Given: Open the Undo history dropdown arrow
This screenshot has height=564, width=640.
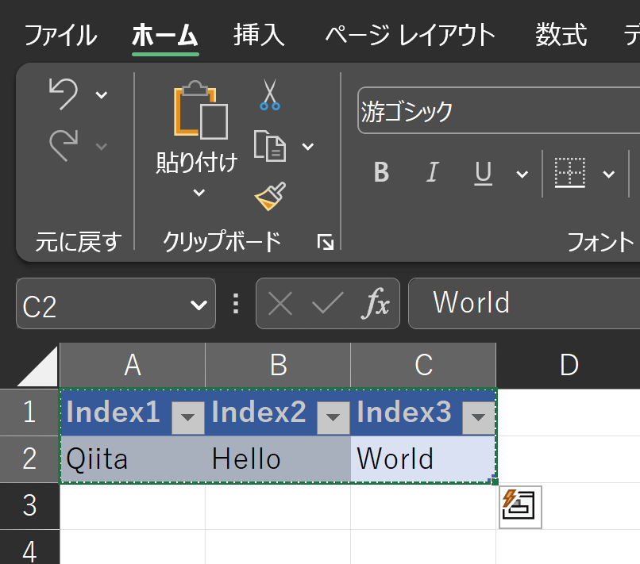Looking at the screenshot, I should pos(101,95).
